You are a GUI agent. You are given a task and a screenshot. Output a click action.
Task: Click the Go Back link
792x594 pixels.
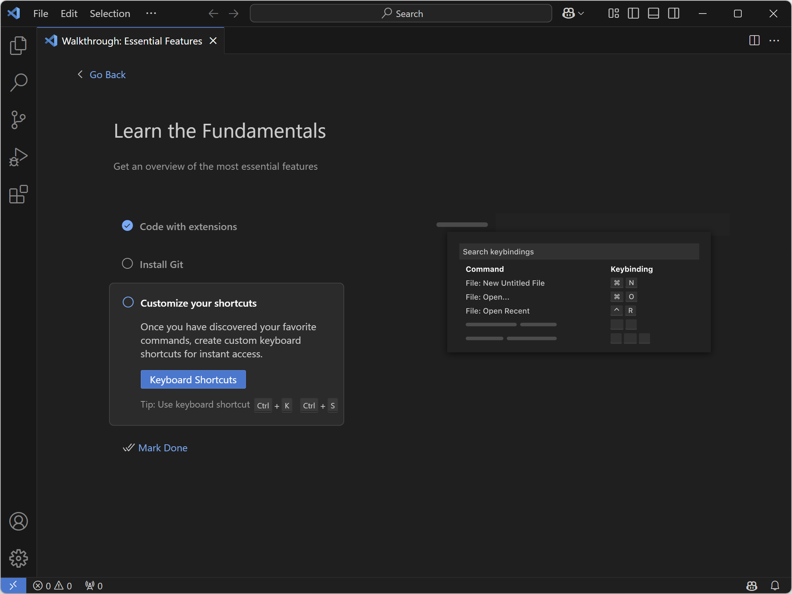(107, 75)
